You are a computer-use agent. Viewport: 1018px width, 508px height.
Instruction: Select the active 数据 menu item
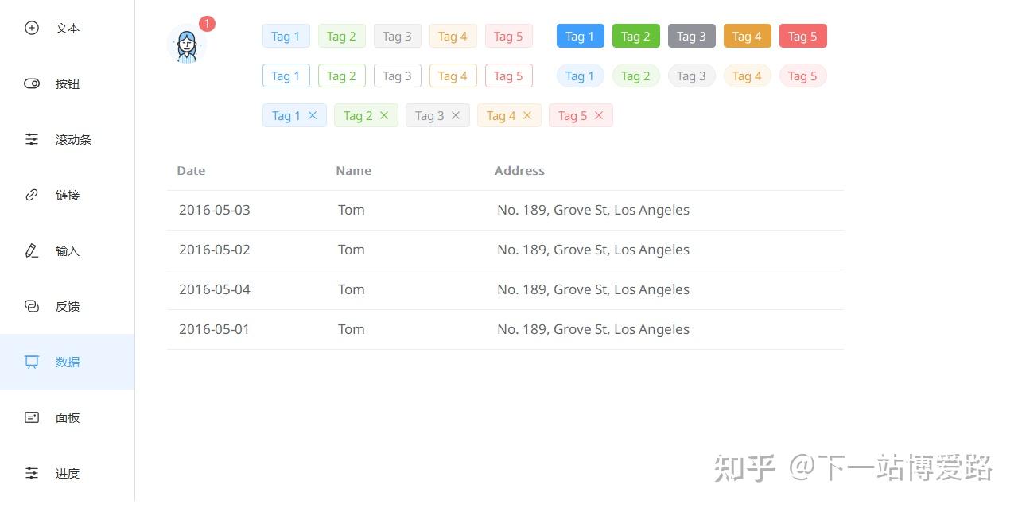tap(68, 362)
